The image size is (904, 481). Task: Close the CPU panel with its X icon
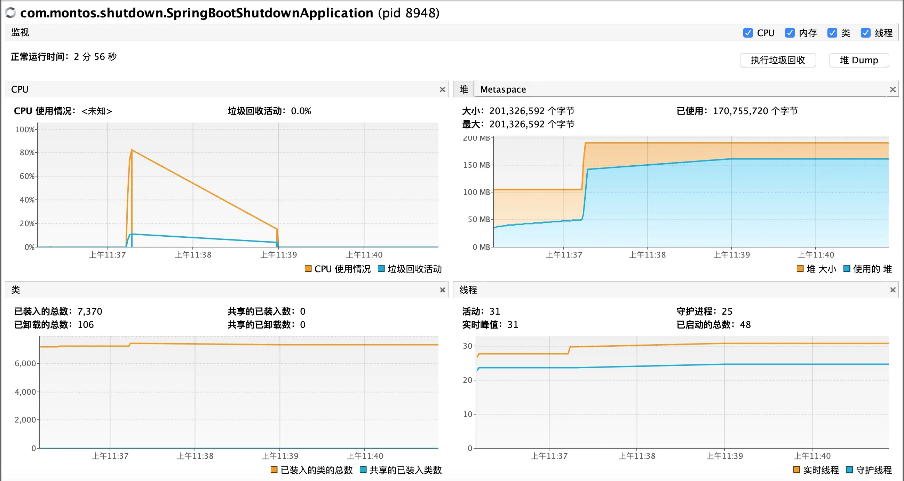(x=442, y=89)
